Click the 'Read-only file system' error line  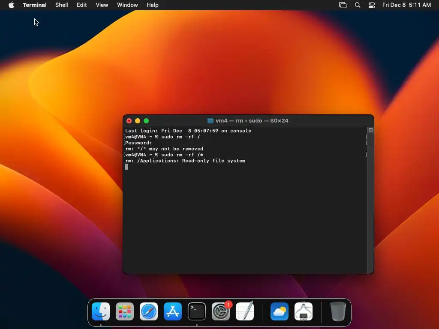click(185, 161)
